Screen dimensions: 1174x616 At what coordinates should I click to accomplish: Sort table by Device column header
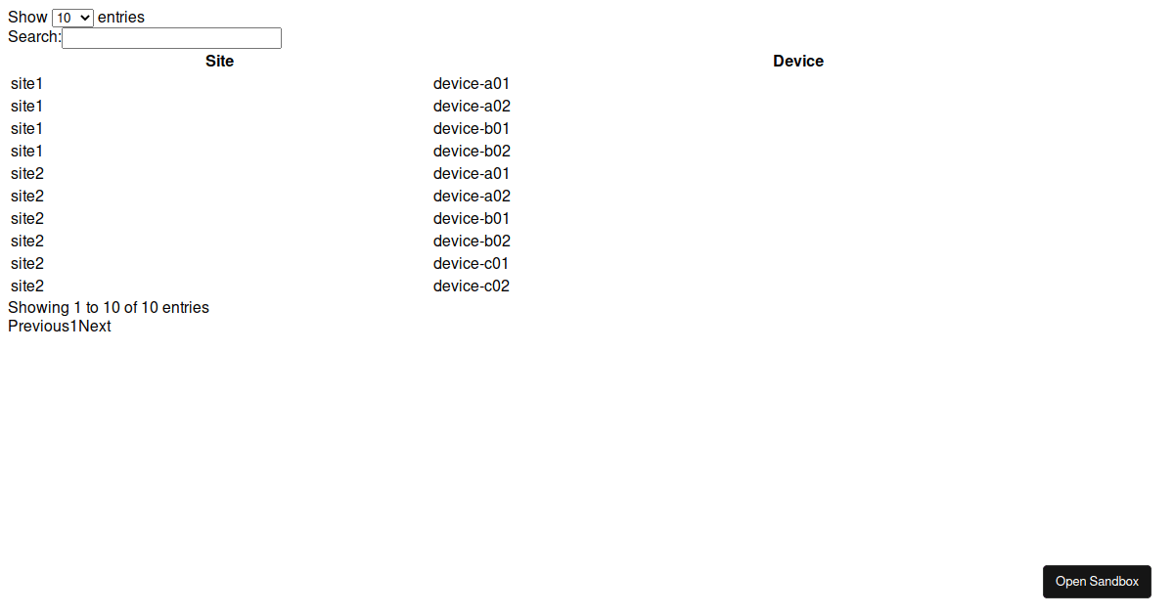[798, 61]
